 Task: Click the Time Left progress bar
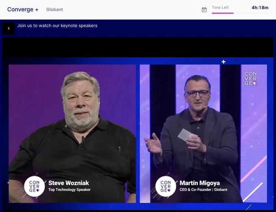pyautogui.click(x=240, y=13)
